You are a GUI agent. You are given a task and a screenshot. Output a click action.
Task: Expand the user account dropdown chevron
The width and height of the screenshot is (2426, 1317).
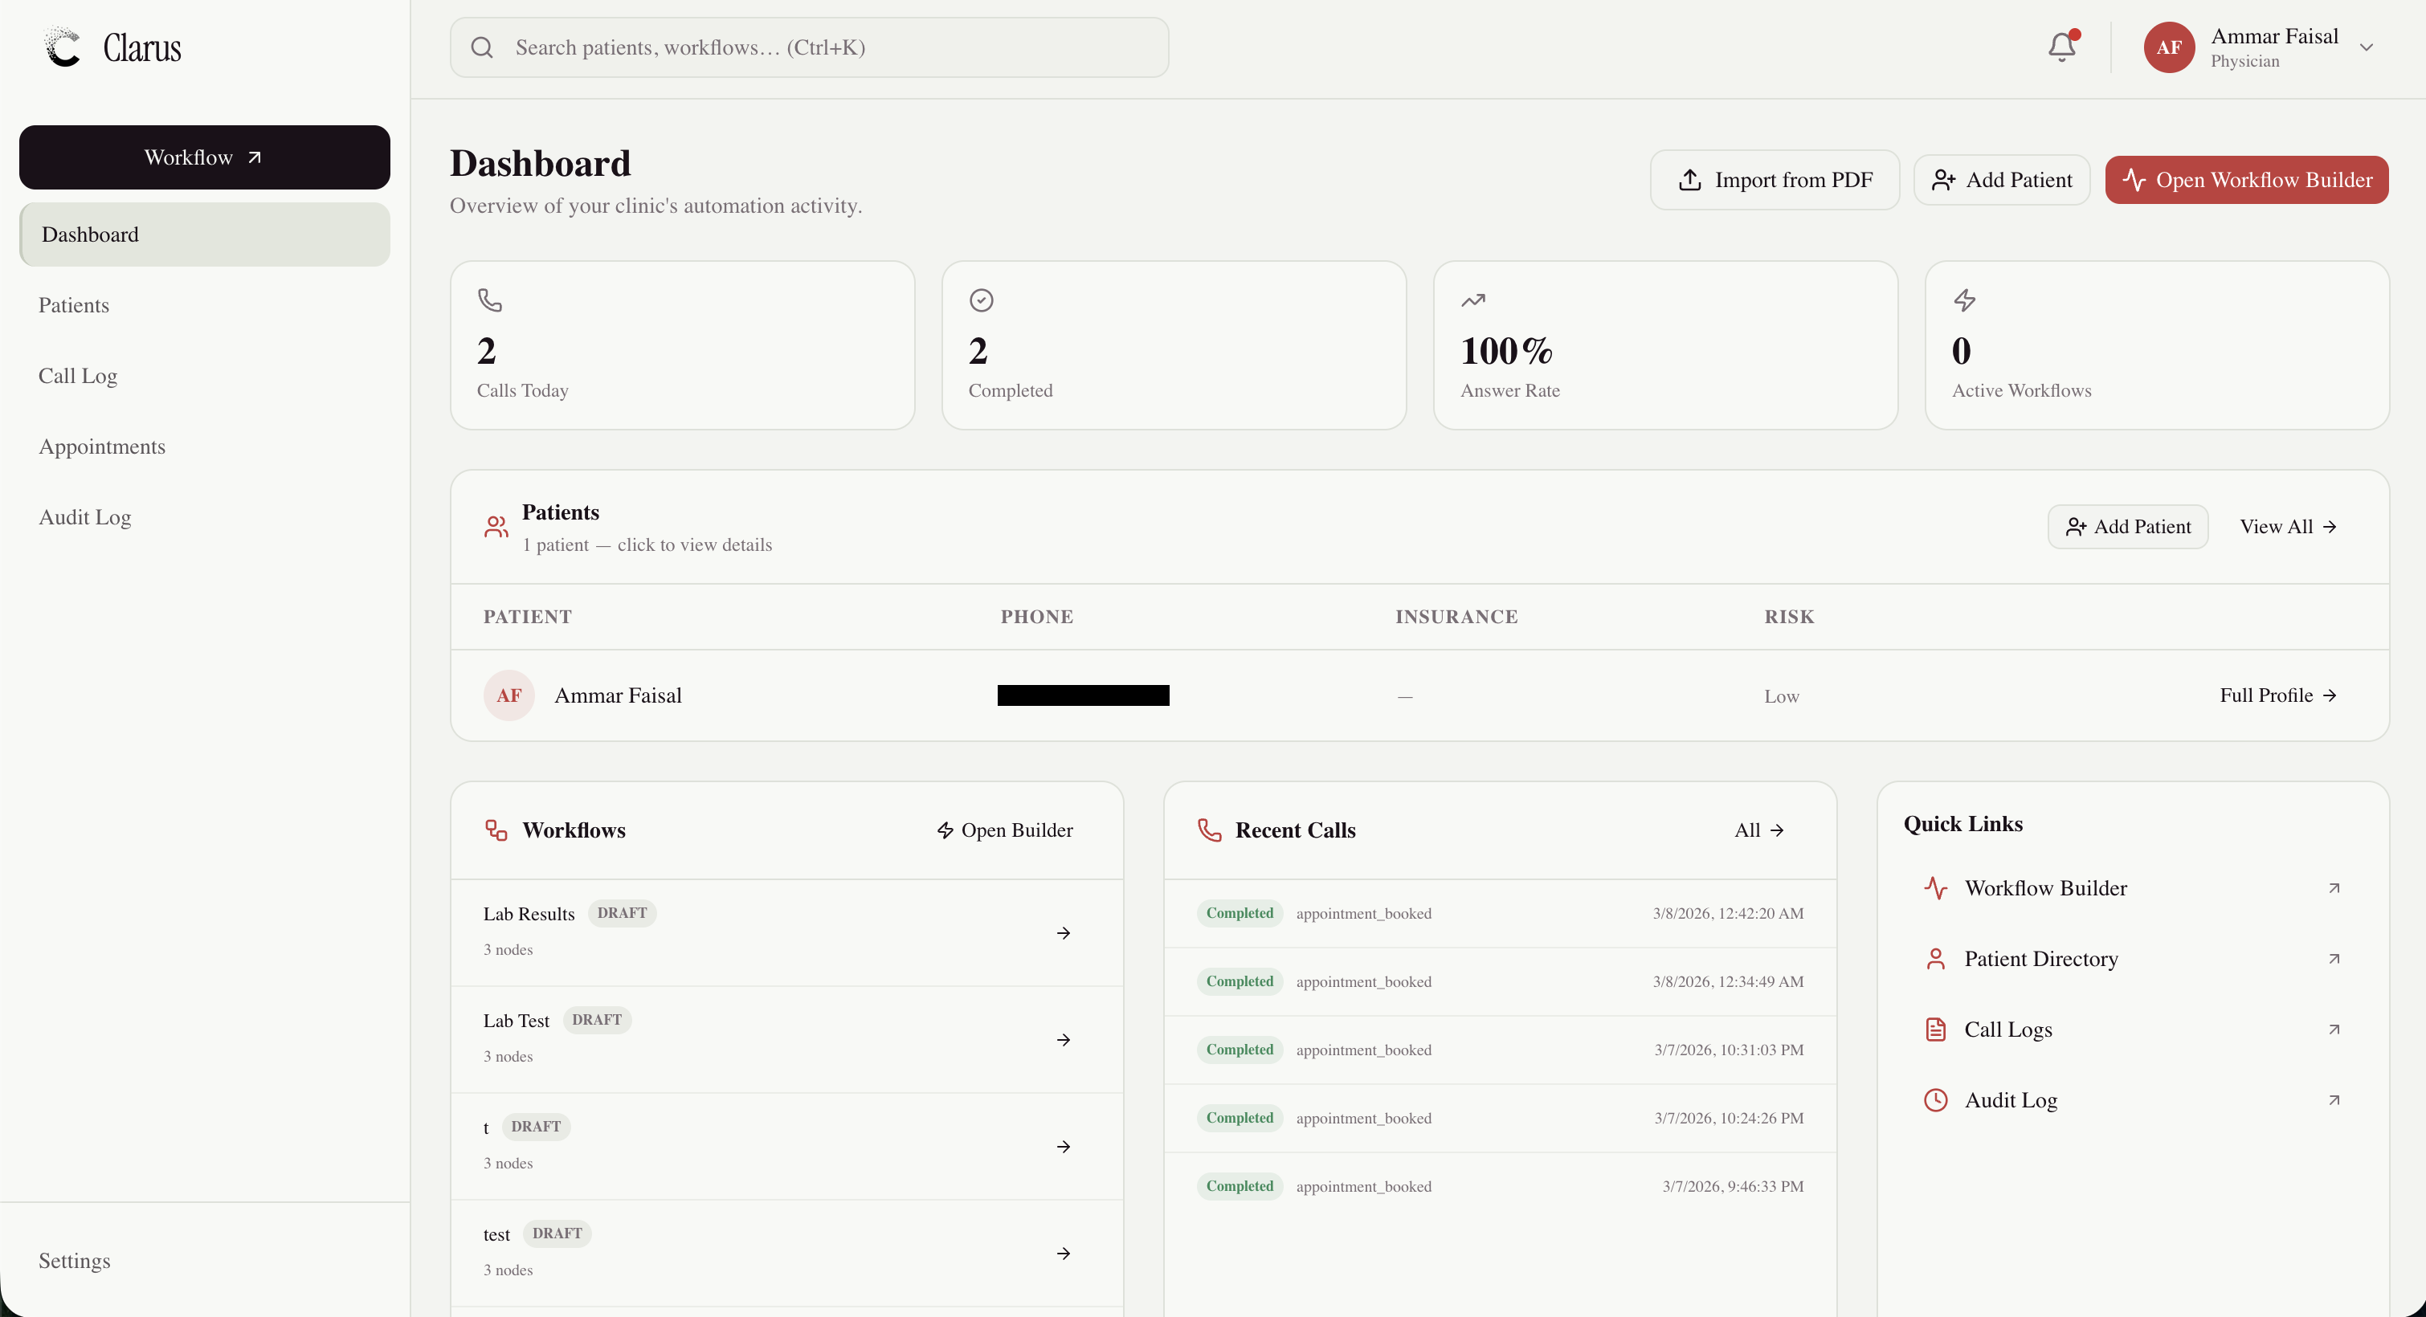pos(2367,47)
